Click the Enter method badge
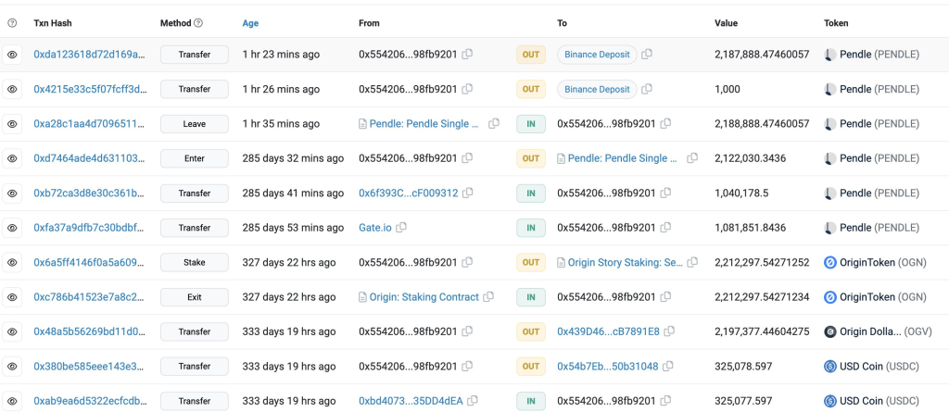The width and height of the screenshot is (949, 412). point(195,158)
